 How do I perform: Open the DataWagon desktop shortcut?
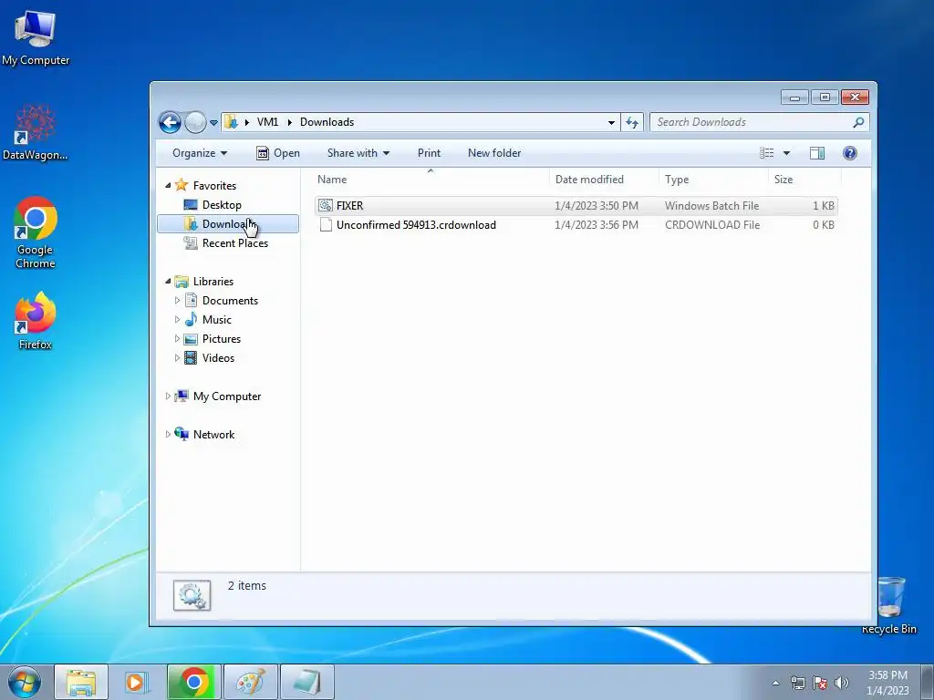coord(36,132)
